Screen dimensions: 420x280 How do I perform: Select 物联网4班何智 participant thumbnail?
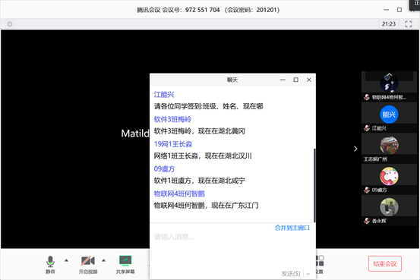click(x=389, y=83)
